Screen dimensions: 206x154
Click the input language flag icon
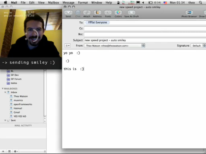165,3
